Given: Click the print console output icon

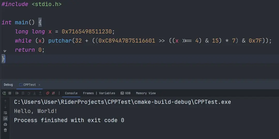Looking at the screenshot, I should coord(5,124).
